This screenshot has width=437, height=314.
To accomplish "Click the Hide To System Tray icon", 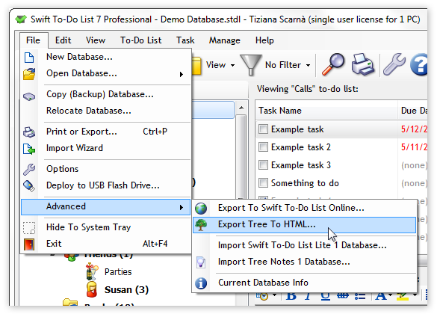I will [29, 228].
